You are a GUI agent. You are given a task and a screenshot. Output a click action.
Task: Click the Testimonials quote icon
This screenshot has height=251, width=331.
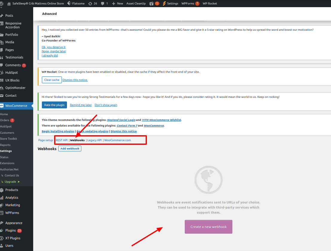coord(2,58)
